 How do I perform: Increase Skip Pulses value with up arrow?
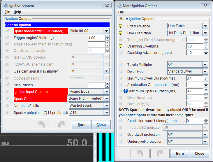pos(108,83)
